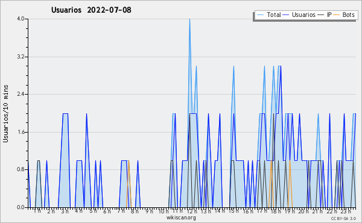
Task: Click the '9 h' x-axis label
Action: click(149, 212)
